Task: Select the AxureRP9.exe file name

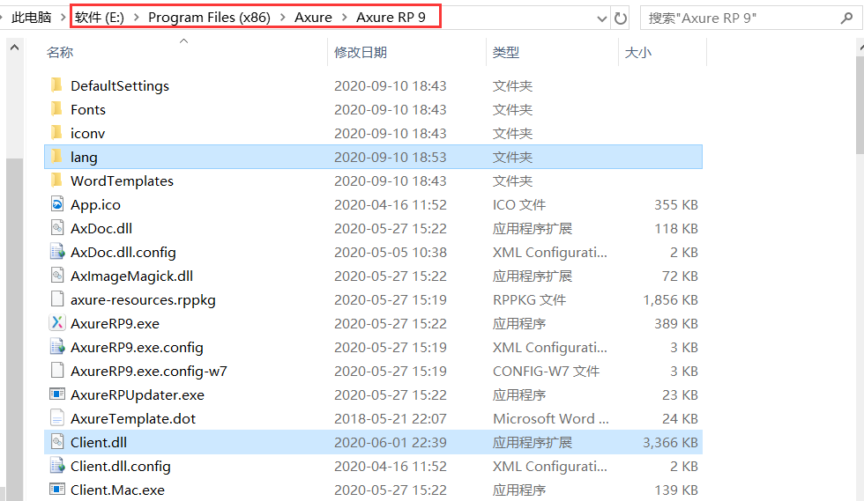Action: coord(115,324)
